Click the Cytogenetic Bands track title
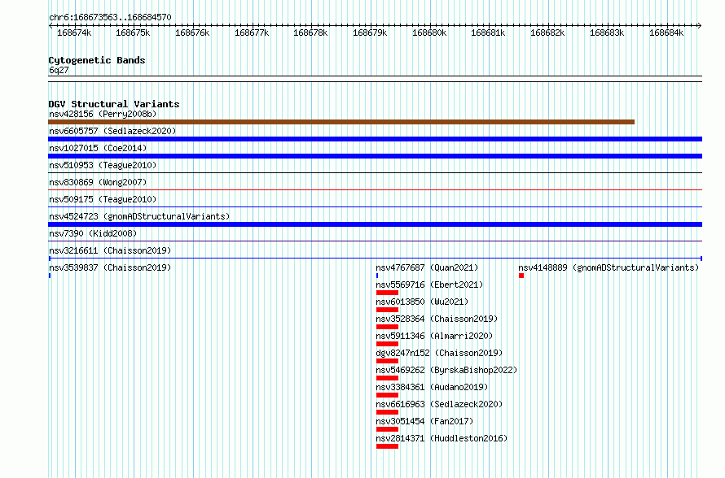The height and width of the screenshot is (478, 725). pos(97,60)
